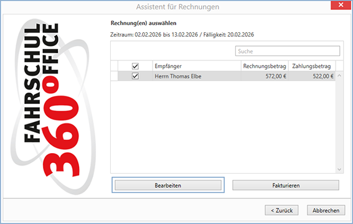Screen dimensions: 353x224
Task: Select the 522,00 € payment amount cell
Action: click(312, 77)
